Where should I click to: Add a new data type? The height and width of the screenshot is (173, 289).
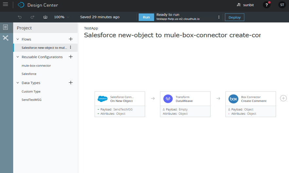[71, 82]
